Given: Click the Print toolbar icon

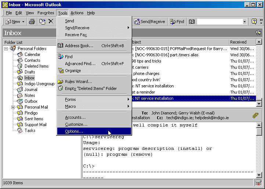Looking at the screenshot, I should tap(32, 22).
